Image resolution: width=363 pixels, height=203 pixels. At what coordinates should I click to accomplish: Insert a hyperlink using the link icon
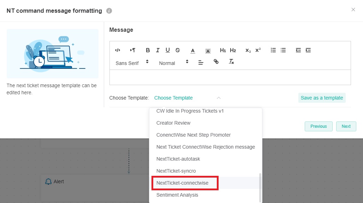[216, 62]
